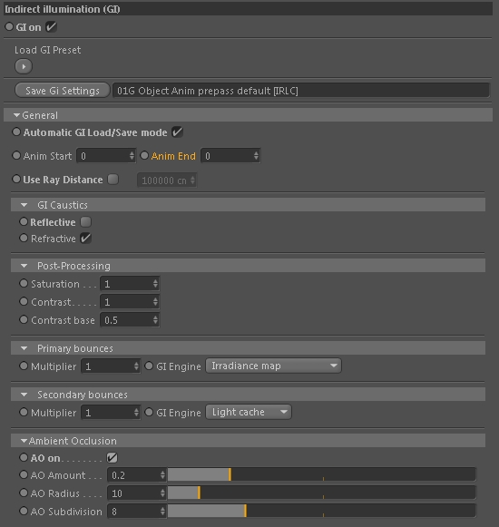Click the Save Gi Settings button
The width and height of the screenshot is (499, 527).
click(63, 91)
